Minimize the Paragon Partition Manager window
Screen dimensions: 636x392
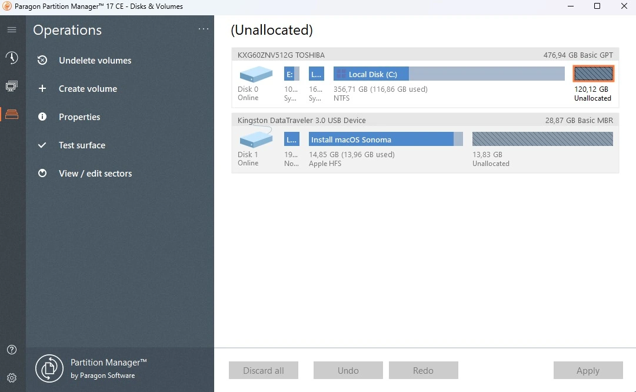pyautogui.click(x=571, y=6)
